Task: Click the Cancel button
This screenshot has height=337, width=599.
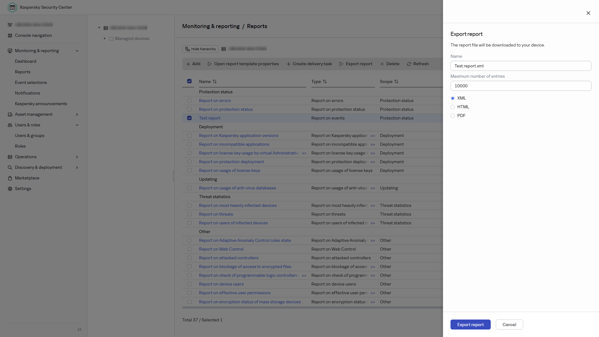Action: 509,325
